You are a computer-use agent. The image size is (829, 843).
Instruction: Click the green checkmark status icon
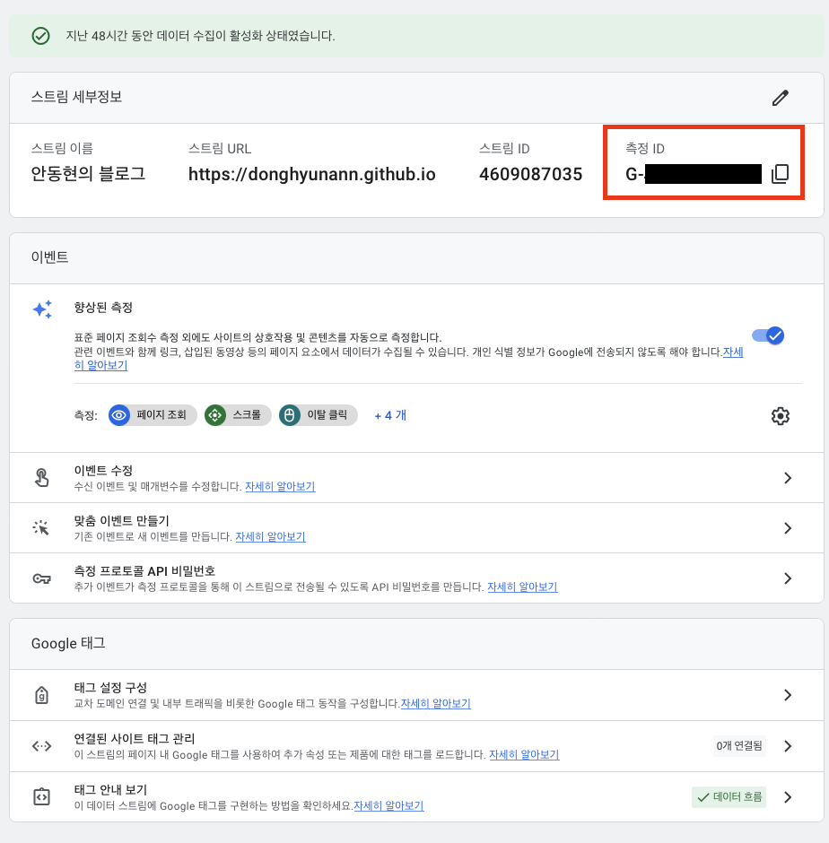[41, 36]
